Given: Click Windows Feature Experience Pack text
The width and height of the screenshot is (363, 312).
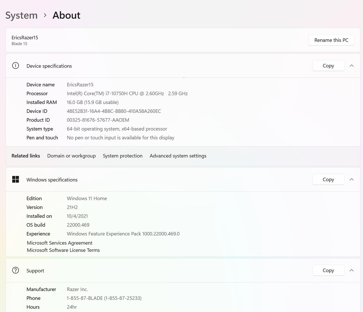Looking at the screenshot, I should click(x=123, y=234).
